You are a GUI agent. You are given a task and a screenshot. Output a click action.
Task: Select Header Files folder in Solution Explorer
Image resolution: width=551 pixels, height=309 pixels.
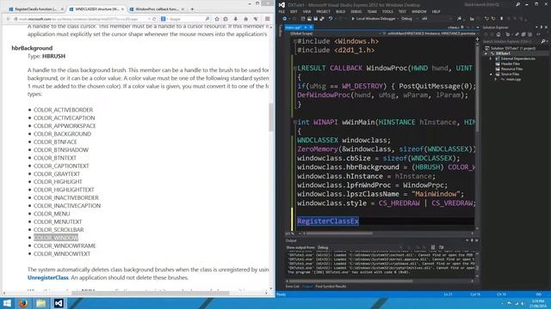point(510,64)
